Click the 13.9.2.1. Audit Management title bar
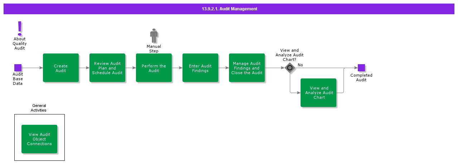 click(229, 9)
